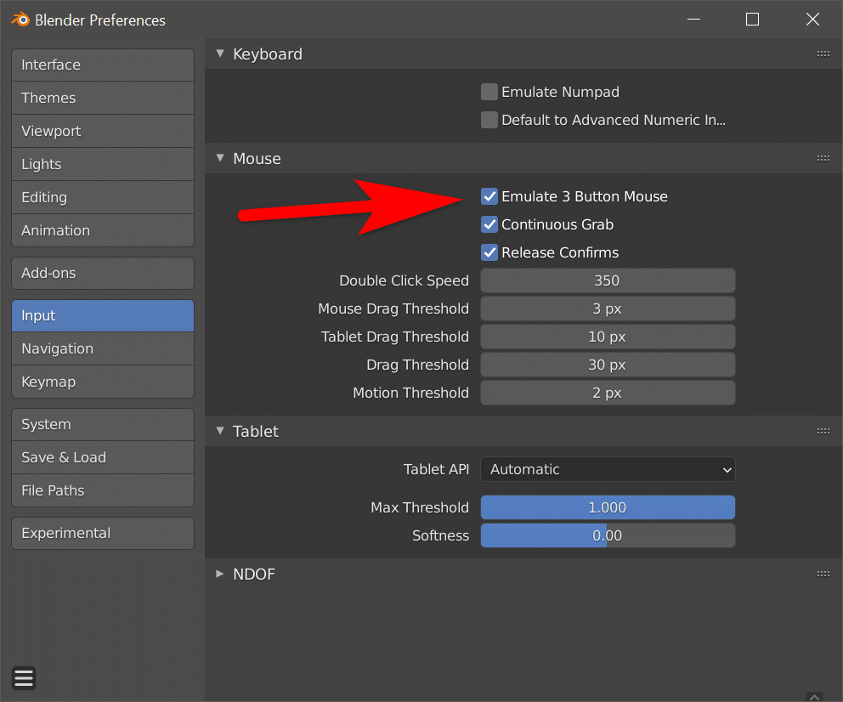843x702 pixels.
Task: Select the Input tab
Action: [103, 315]
